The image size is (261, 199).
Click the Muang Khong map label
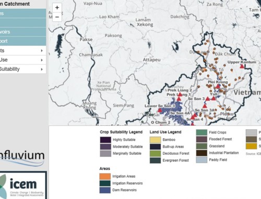point(89,105)
